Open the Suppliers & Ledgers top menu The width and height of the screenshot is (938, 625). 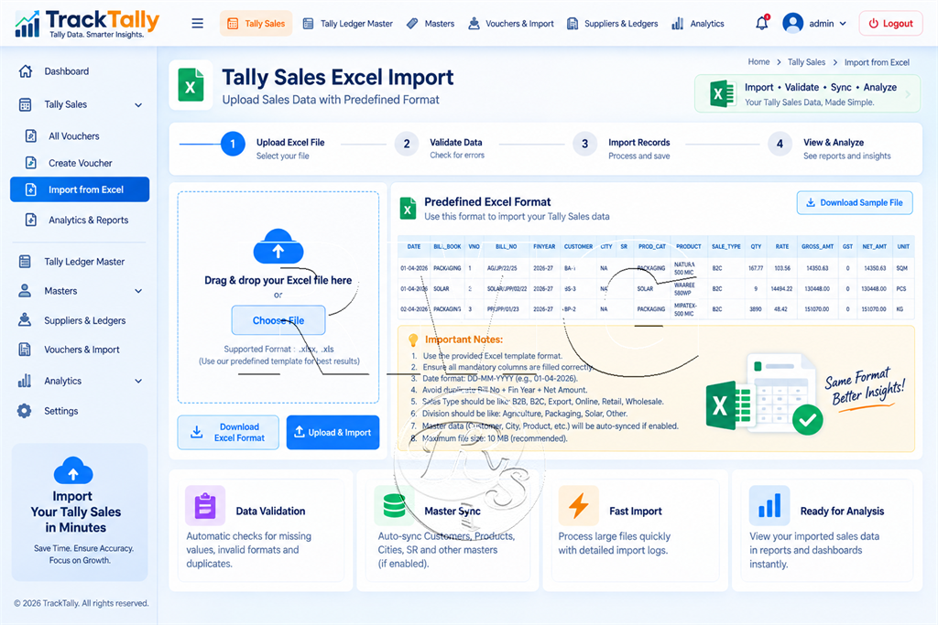(612, 24)
